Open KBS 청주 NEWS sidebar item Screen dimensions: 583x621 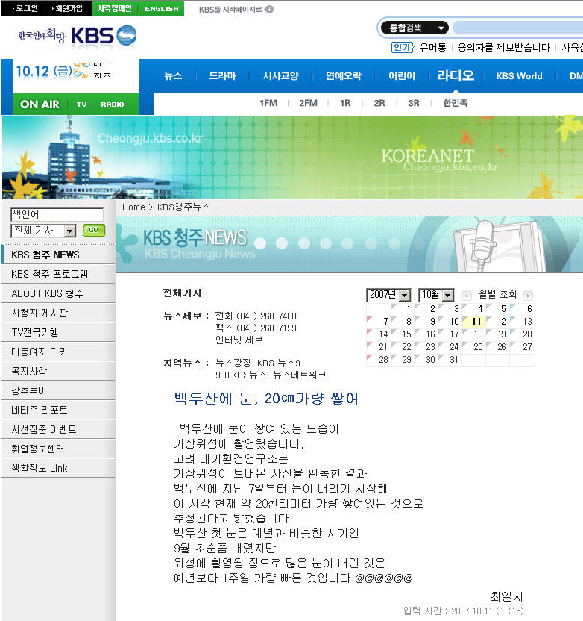click(x=59, y=255)
